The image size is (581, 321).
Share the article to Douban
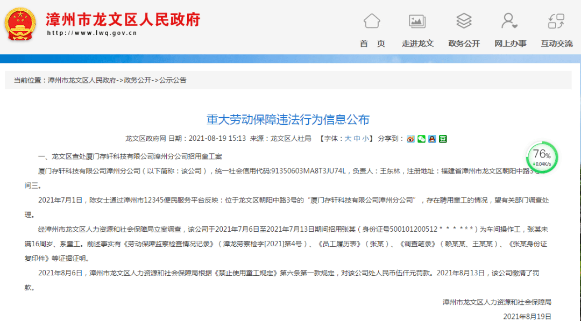pos(443,139)
